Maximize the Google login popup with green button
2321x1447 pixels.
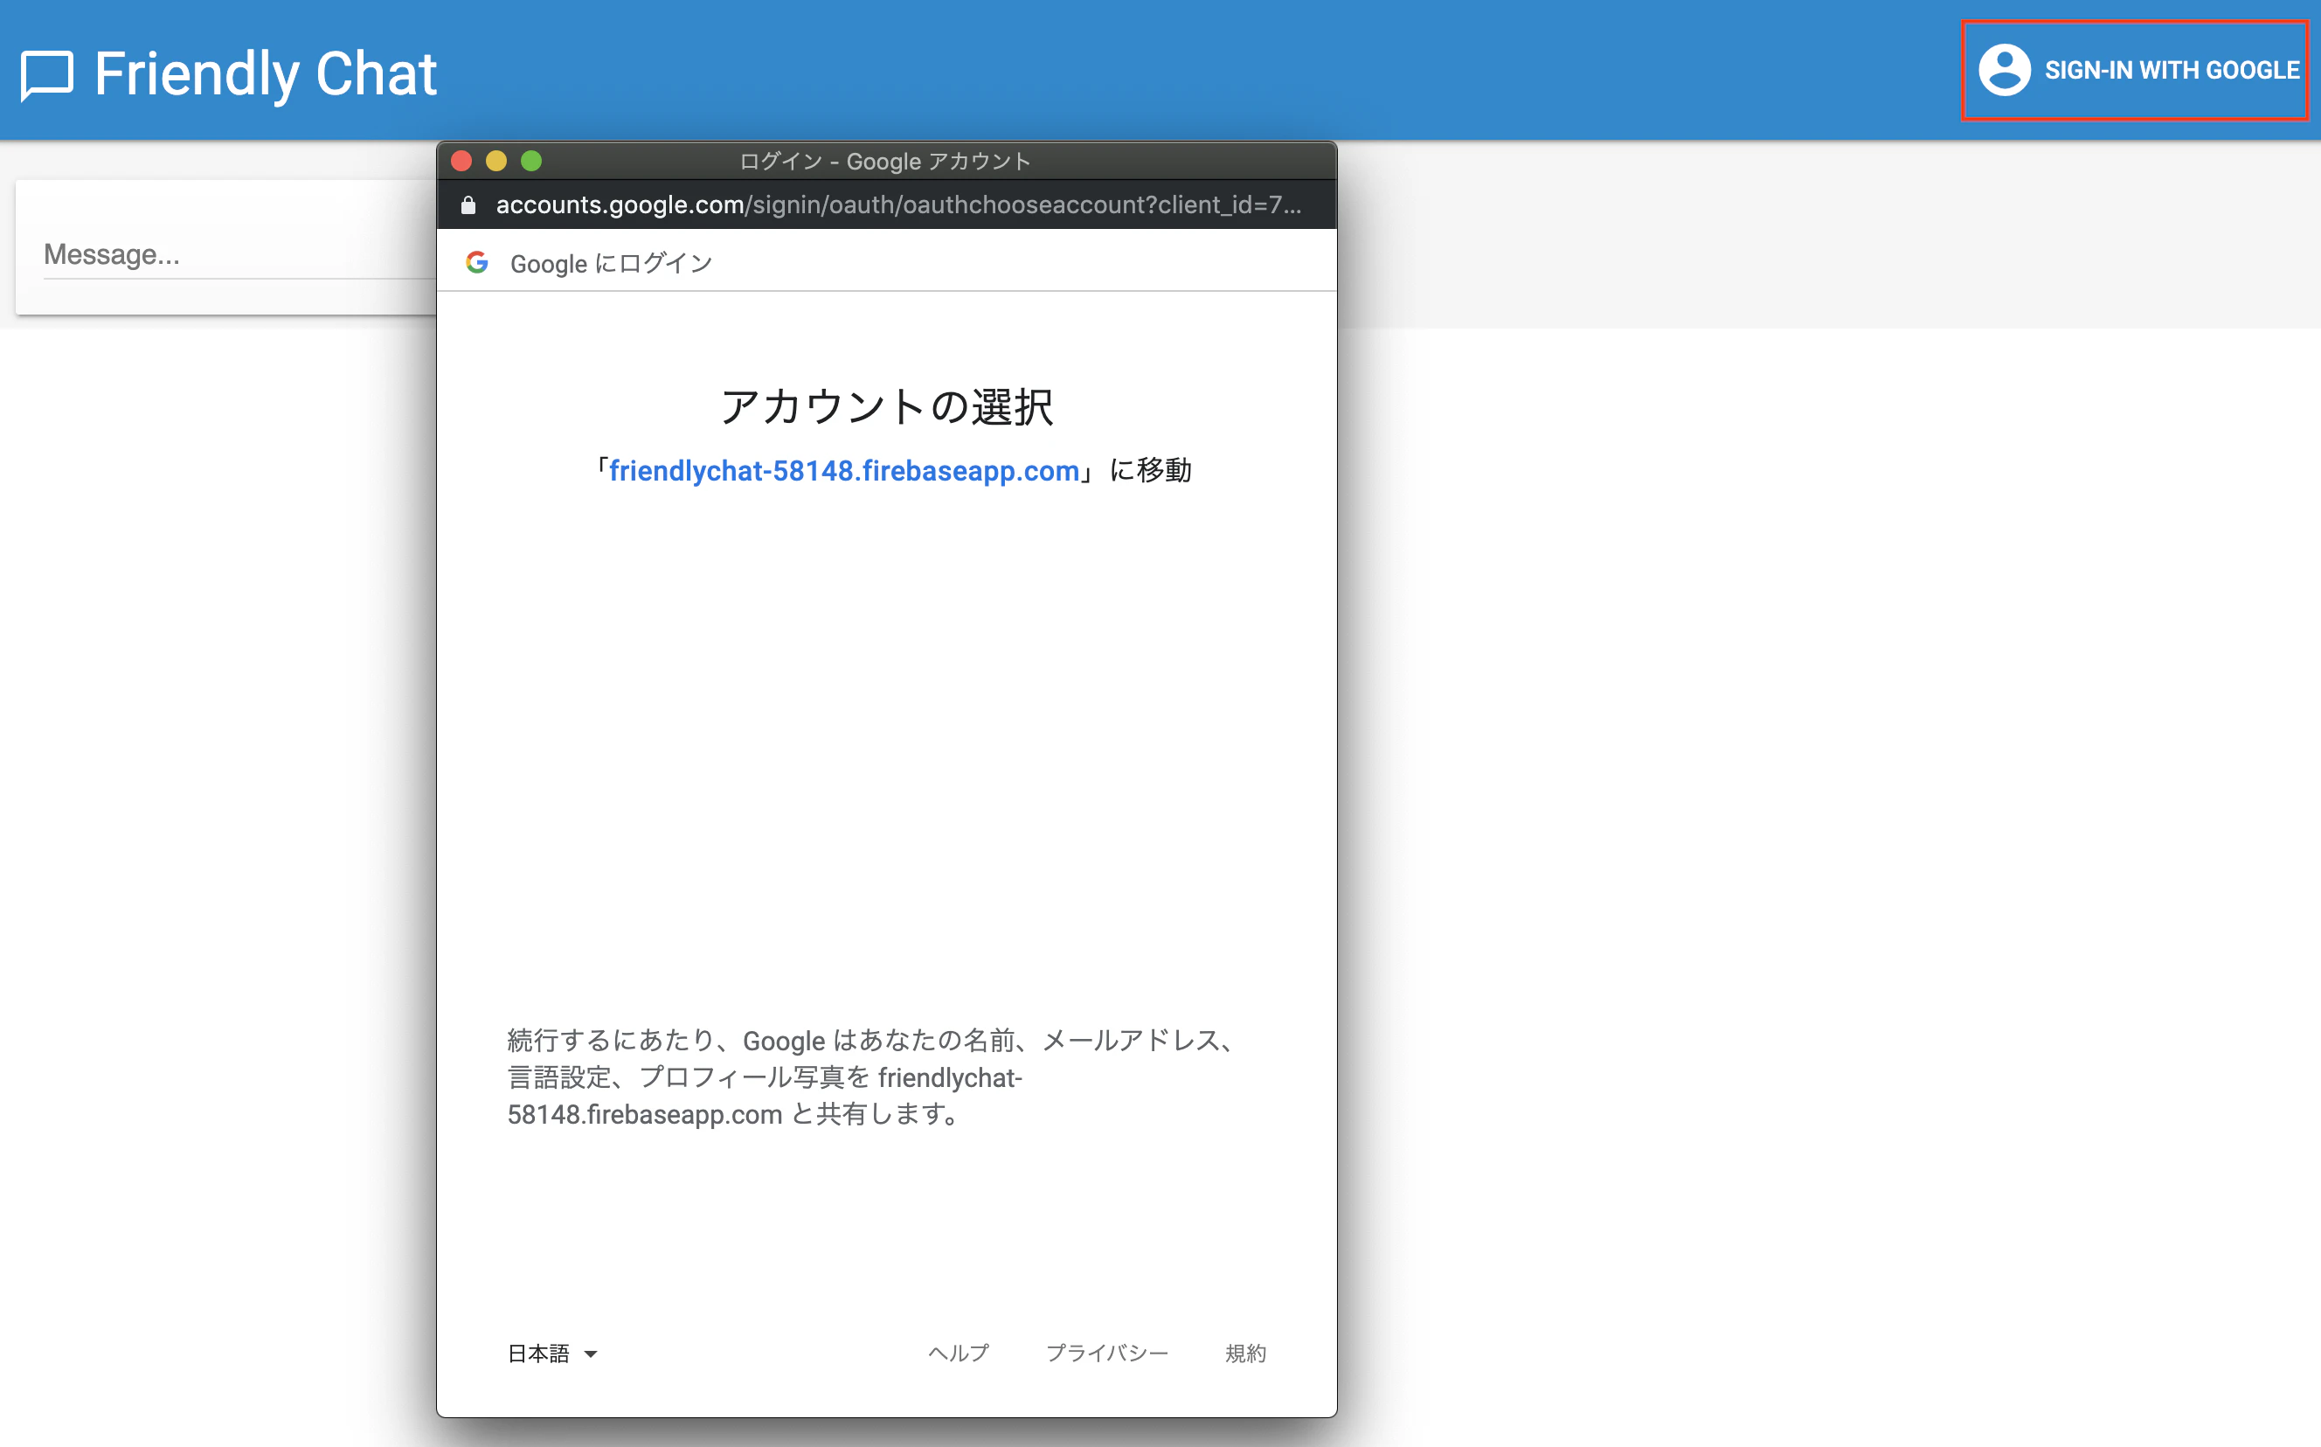point(531,161)
